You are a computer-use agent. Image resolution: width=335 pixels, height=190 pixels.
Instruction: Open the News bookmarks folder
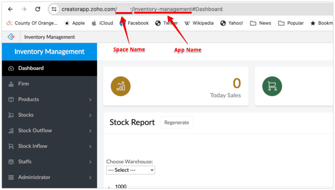pos(261,23)
